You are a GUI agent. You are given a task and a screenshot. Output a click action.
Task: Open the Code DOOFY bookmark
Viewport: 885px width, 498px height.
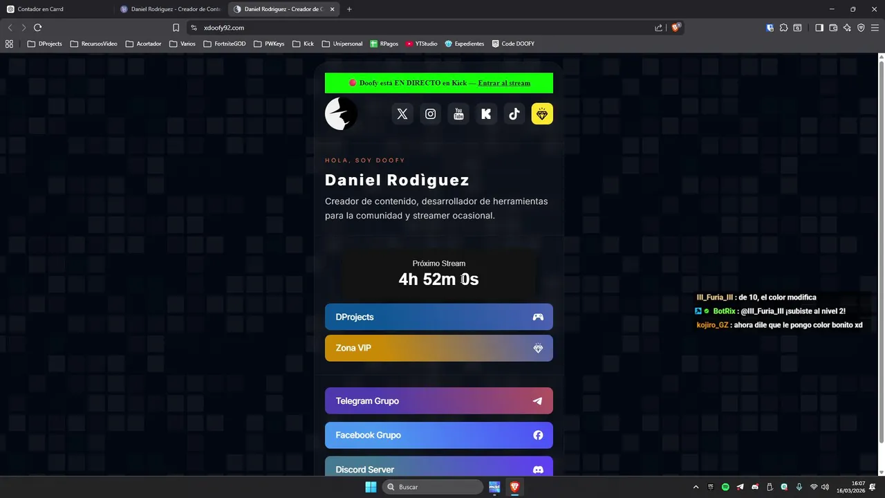tap(513, 44)
